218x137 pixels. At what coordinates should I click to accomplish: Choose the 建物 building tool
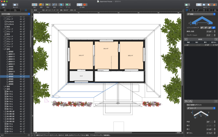[x=41, y=5]
